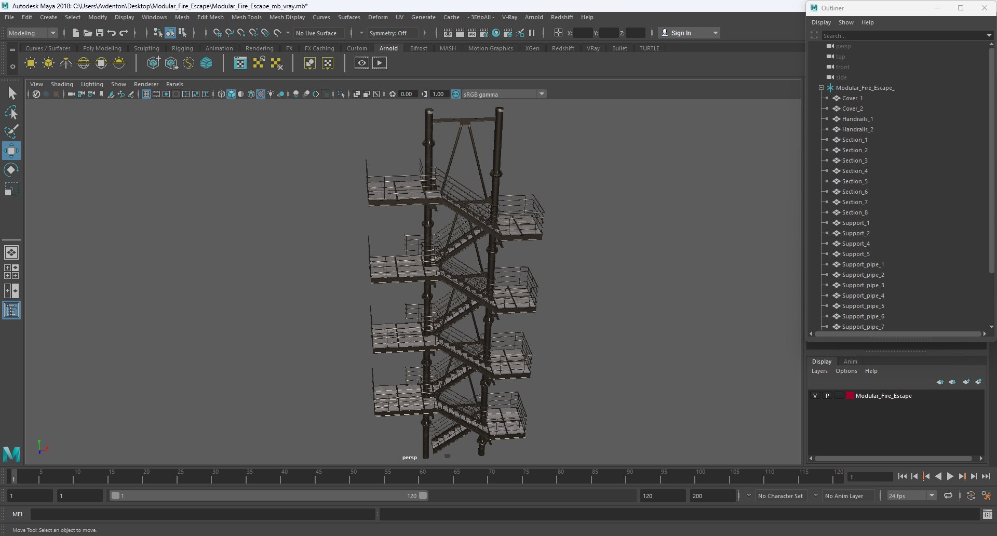Create an Arnold stand-in from the shelf
The image size is (997, 536).
click(153, 63)
